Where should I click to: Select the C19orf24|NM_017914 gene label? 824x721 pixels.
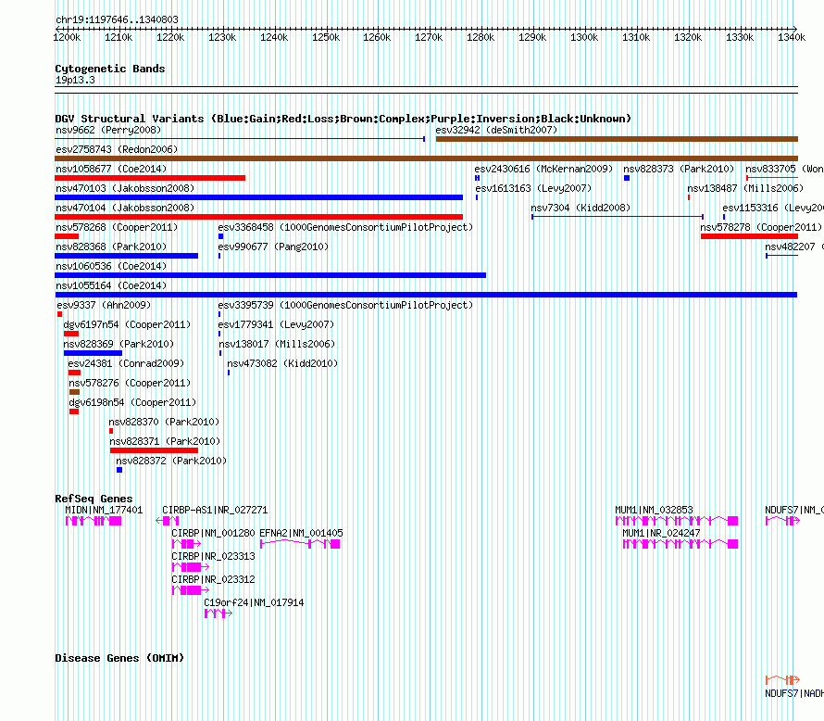(254, 602)
